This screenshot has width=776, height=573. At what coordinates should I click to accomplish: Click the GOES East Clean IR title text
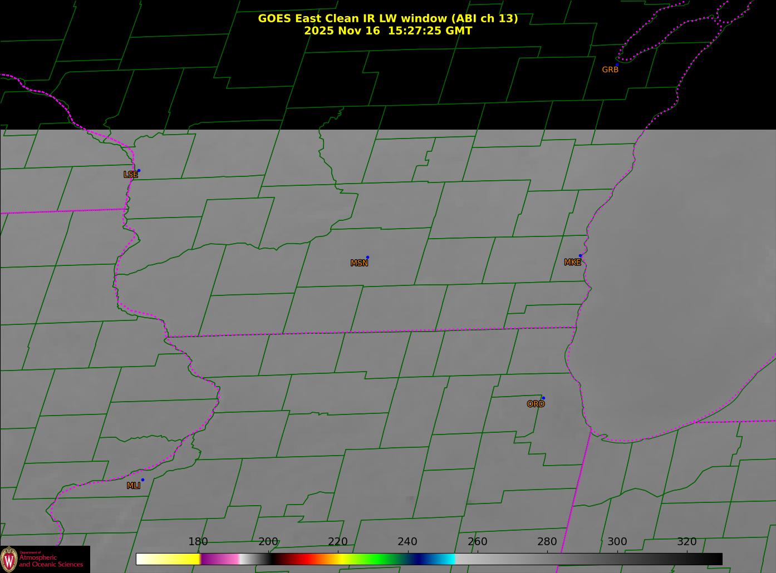(x=387, y=18)
